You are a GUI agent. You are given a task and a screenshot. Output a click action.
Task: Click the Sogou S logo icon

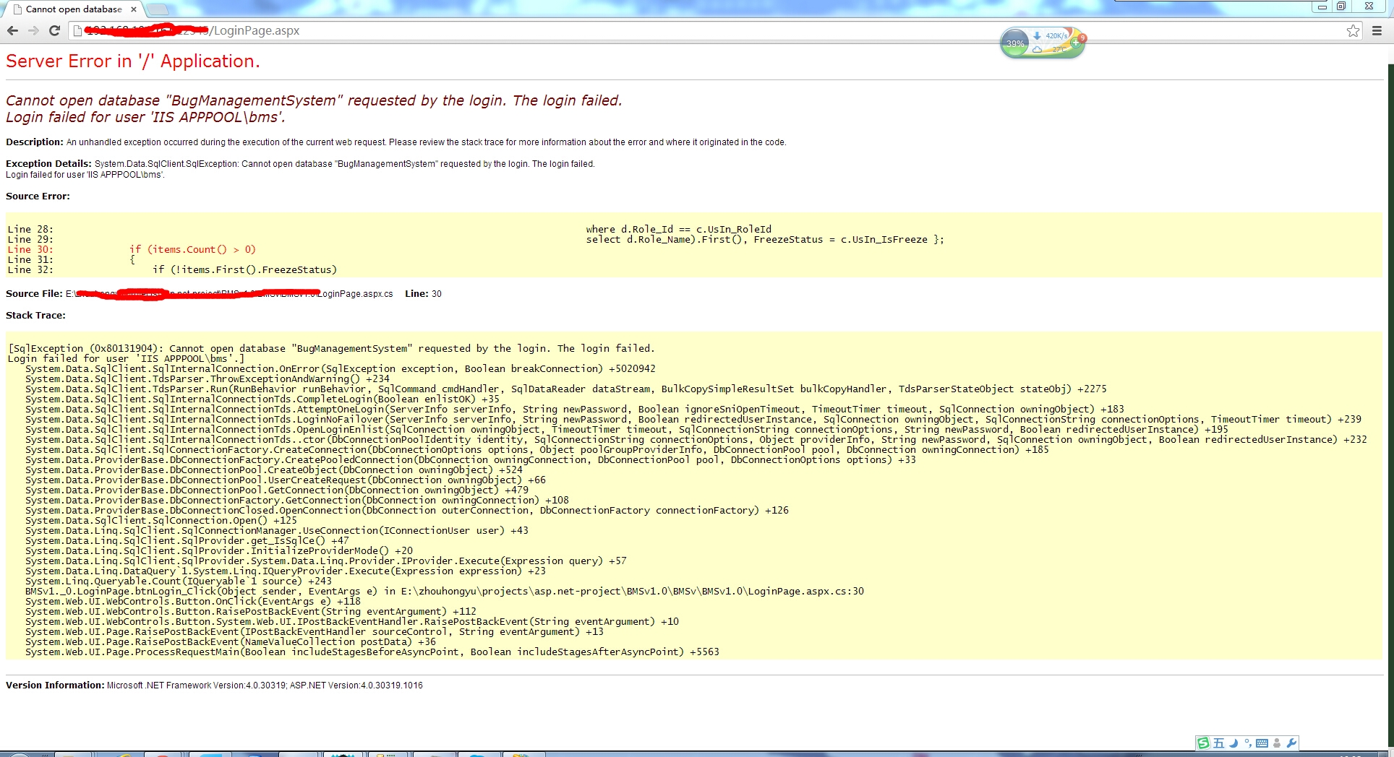(1203, 743)
